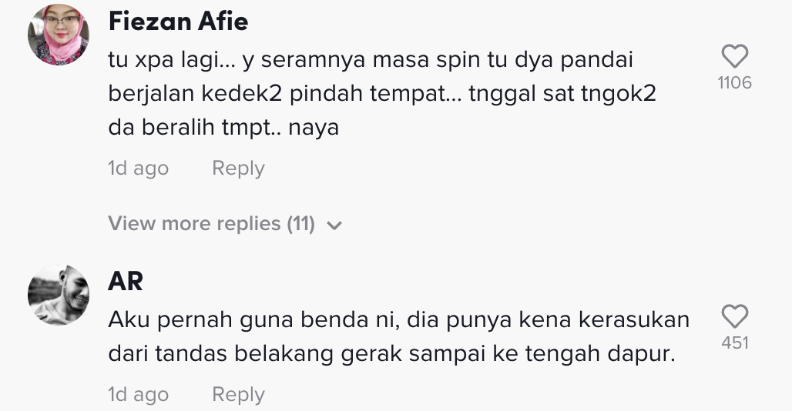Click the 1d ago timestamp under AR's comment

(138, 395)
